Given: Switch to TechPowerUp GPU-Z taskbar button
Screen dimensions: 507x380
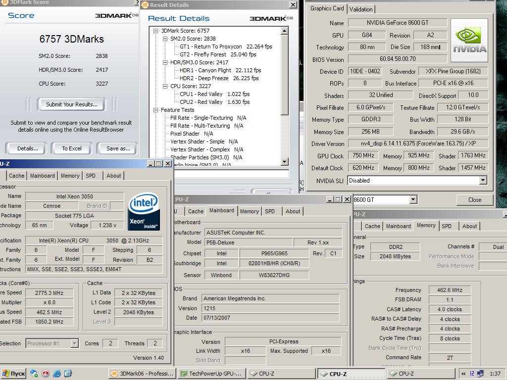Looking at the screenshot, I should click(211, 374).
